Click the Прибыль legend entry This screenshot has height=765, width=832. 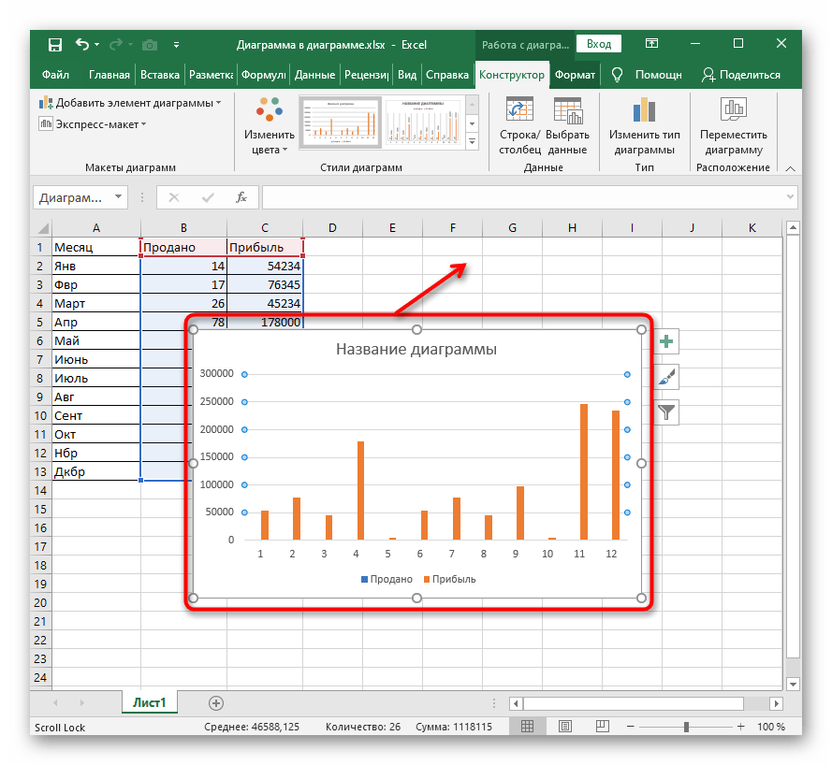(450, 579)
